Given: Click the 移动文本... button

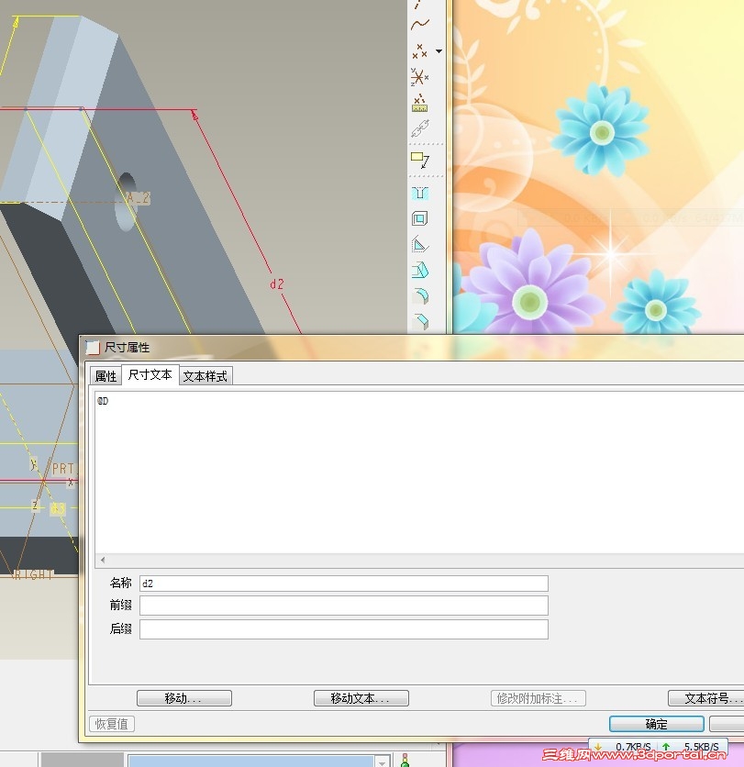Looking at the screenshot, I should point(361,698).
